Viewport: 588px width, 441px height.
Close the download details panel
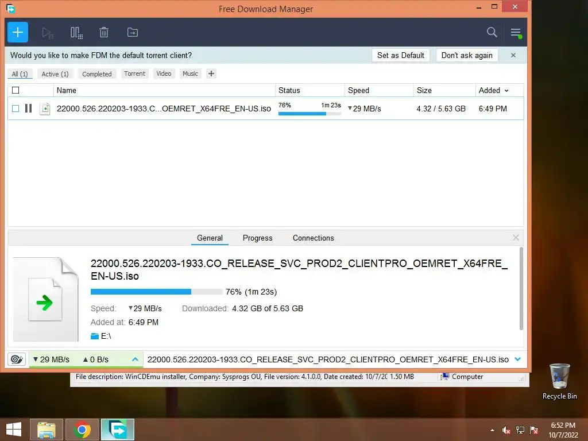point(516,237)
